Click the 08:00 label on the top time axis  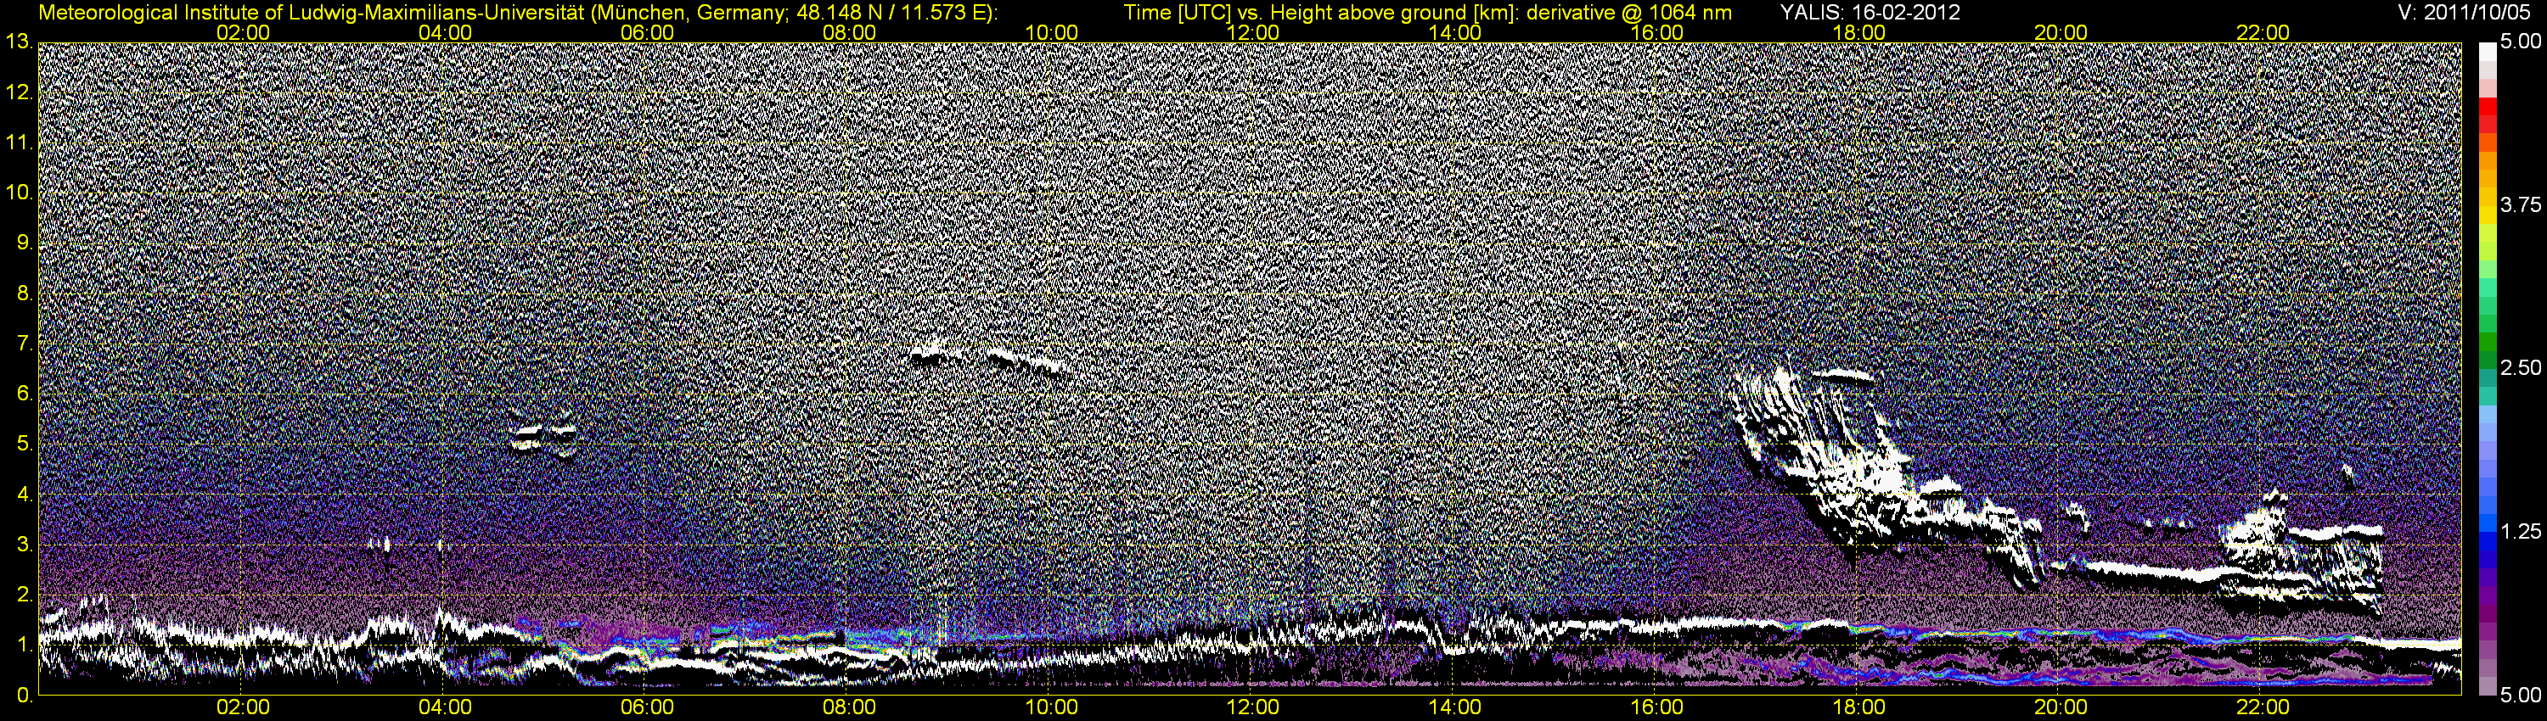849,32
